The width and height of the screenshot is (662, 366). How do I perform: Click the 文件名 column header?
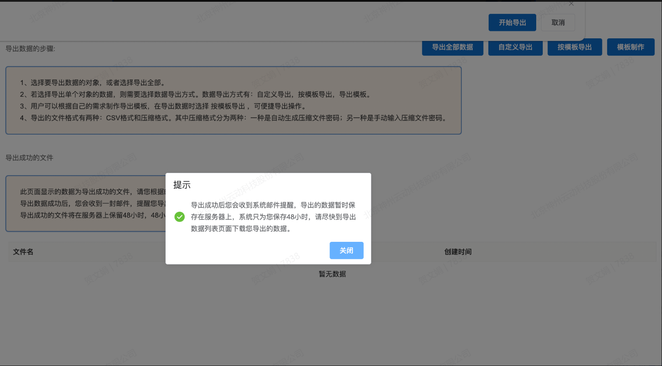pos(23,252)
